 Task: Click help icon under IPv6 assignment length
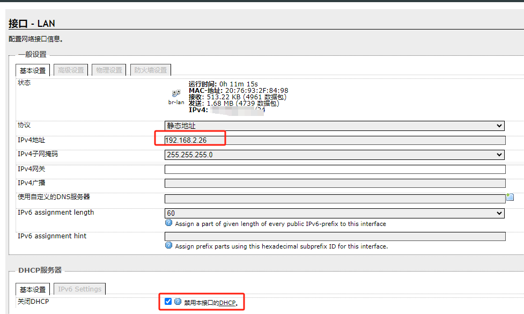[169, 223]
